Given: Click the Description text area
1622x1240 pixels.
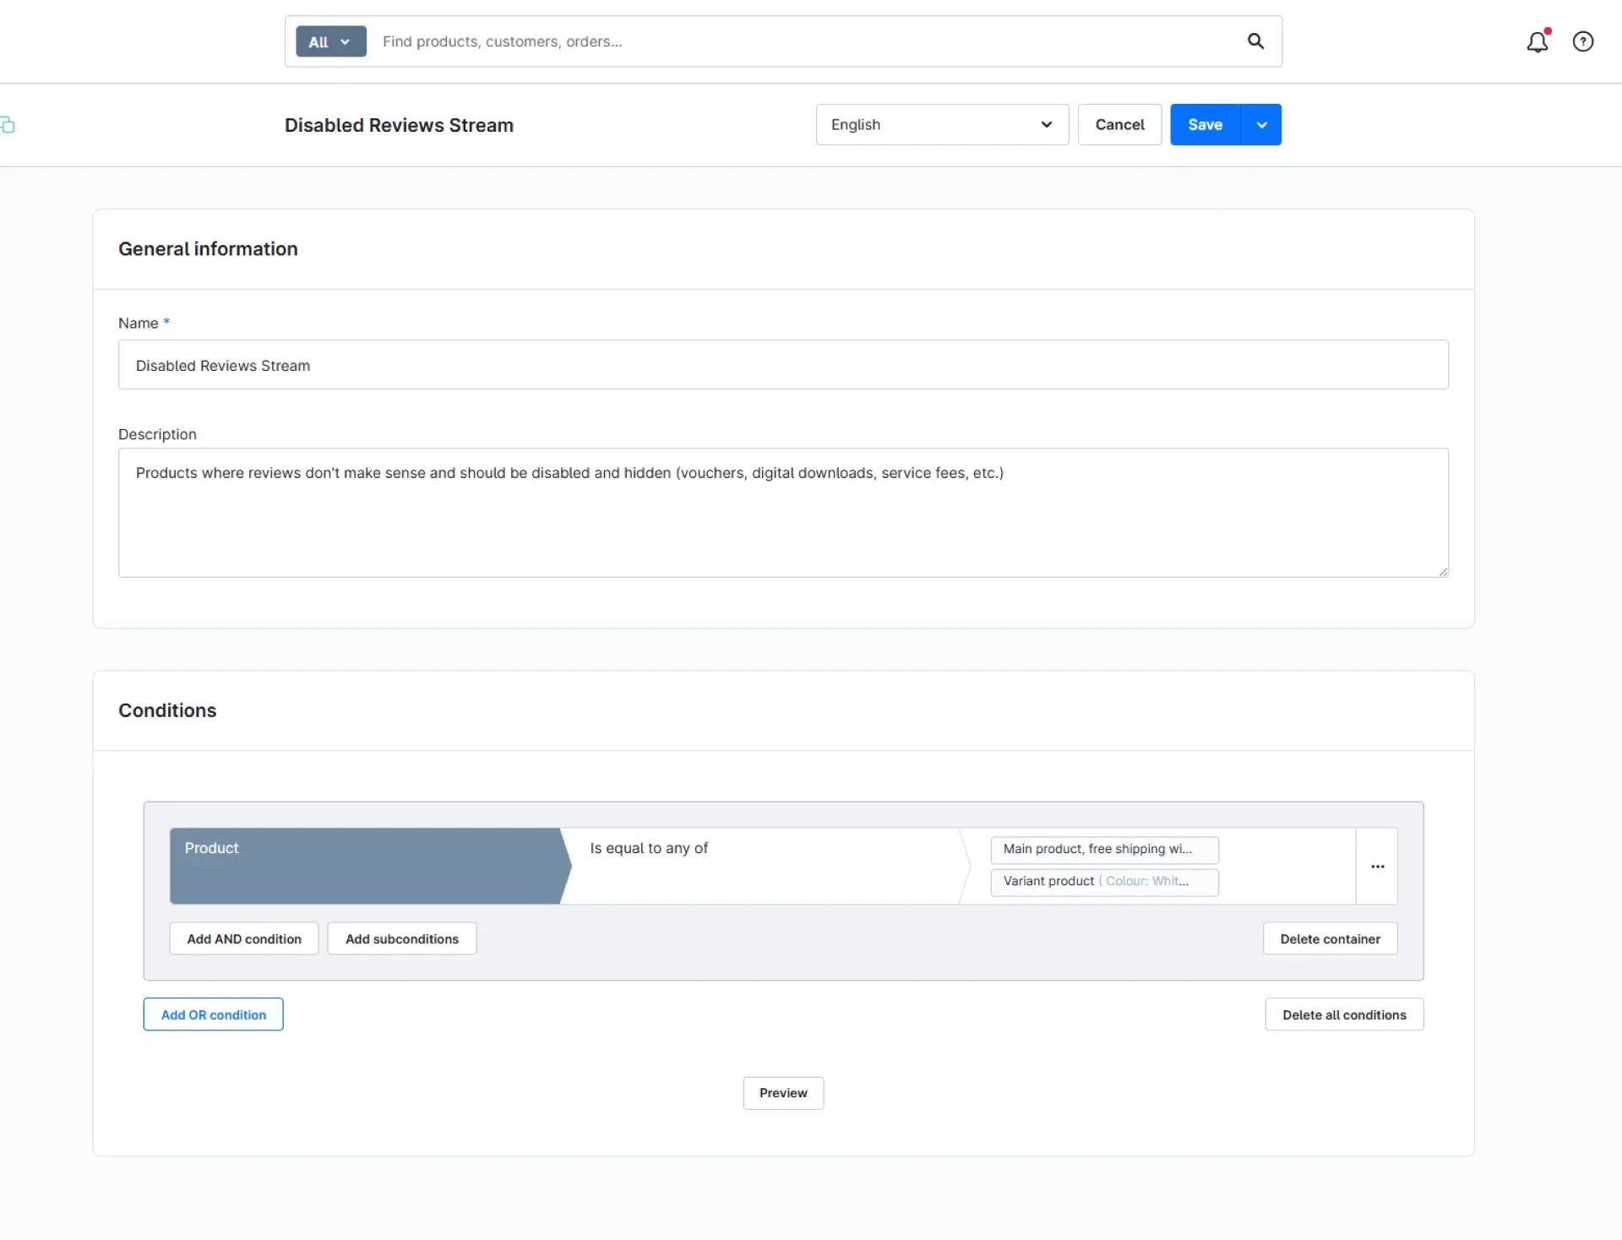Looking at the screenshot, I should pos(783,513).
